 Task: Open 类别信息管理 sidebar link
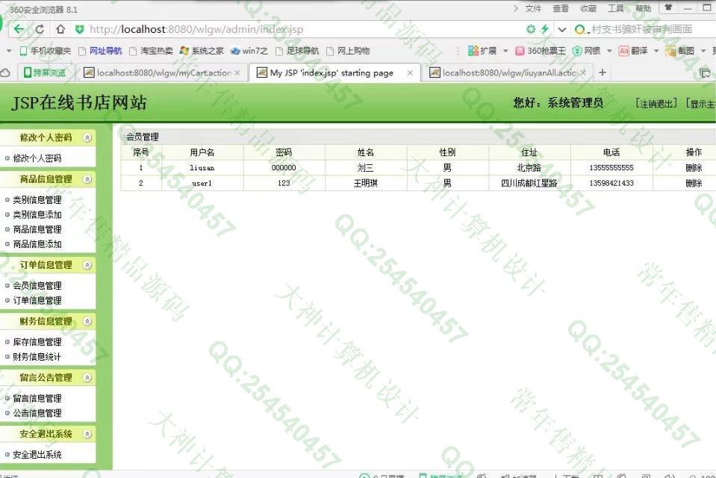[x=37, y=200]
